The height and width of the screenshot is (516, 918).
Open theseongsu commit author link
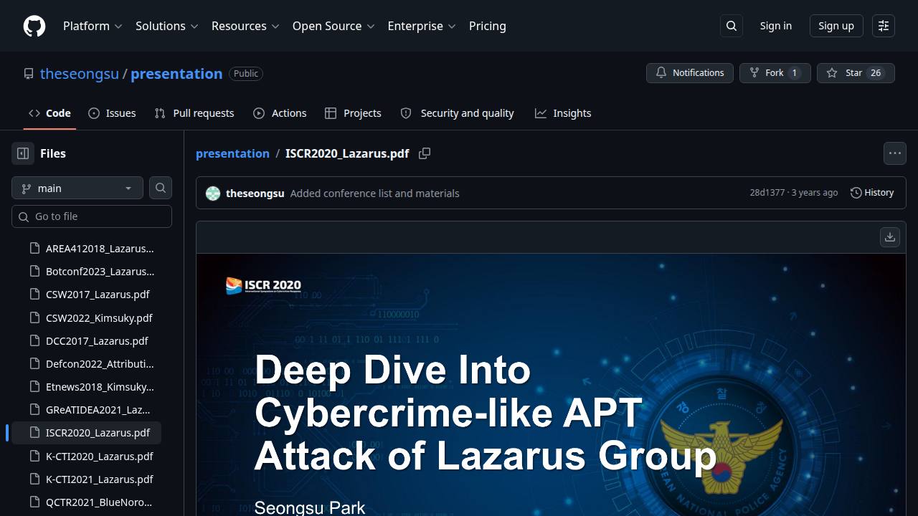pyautogui.click(x=255, y=193)
